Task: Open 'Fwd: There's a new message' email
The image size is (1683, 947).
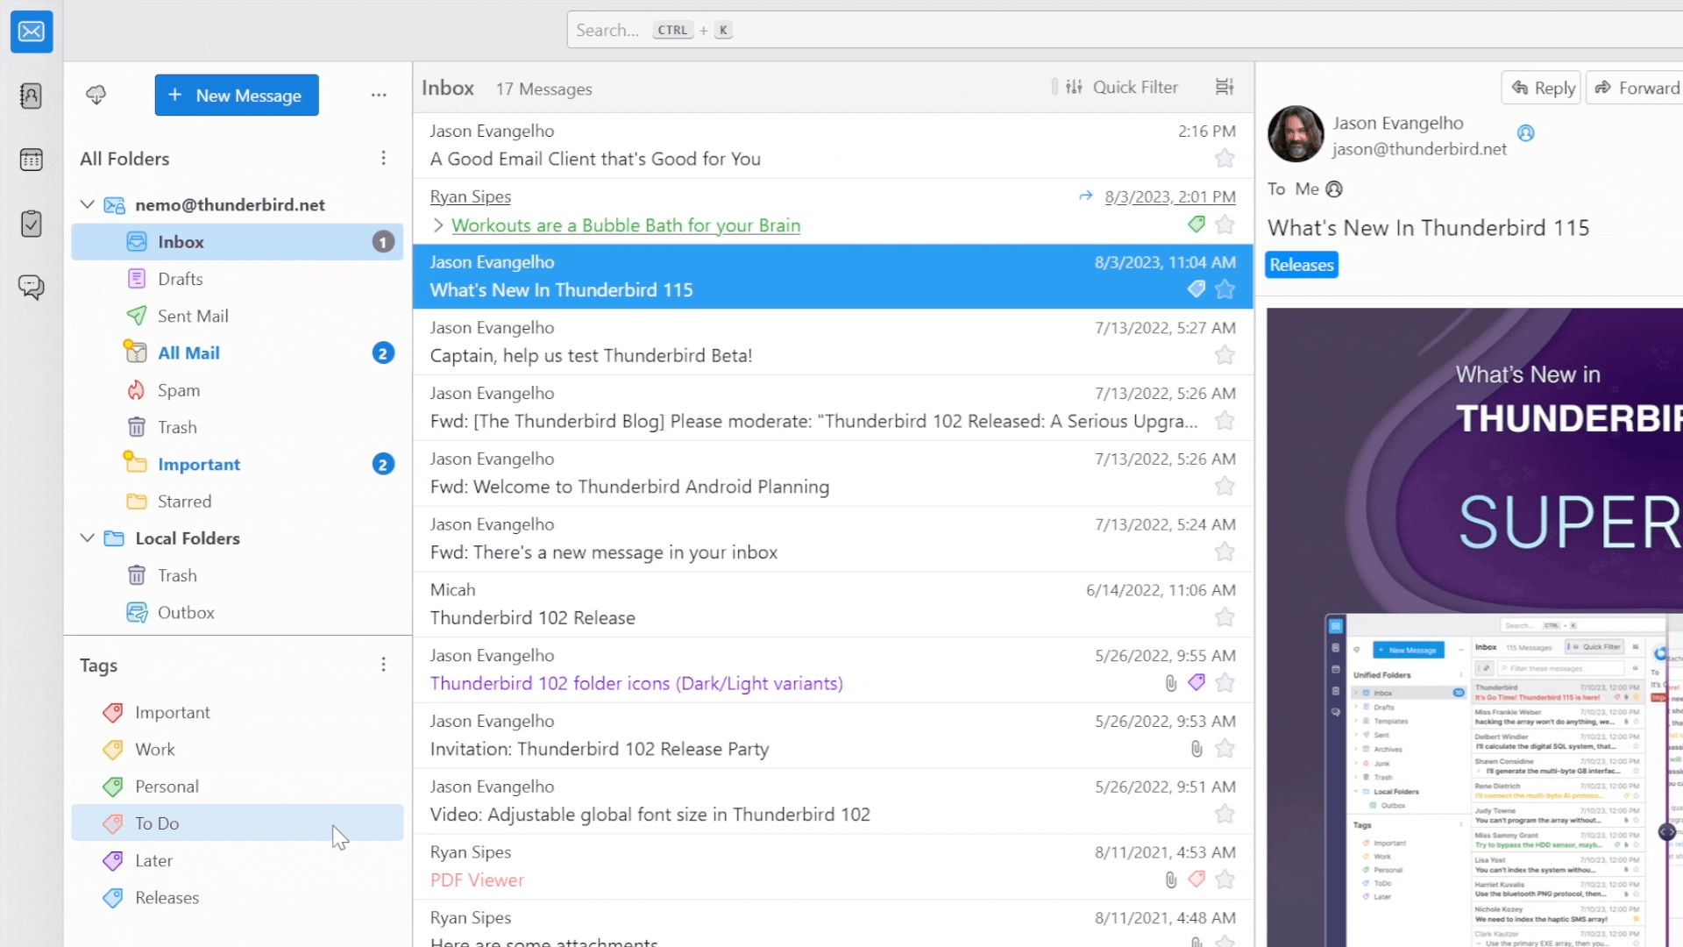Action: 833,539
